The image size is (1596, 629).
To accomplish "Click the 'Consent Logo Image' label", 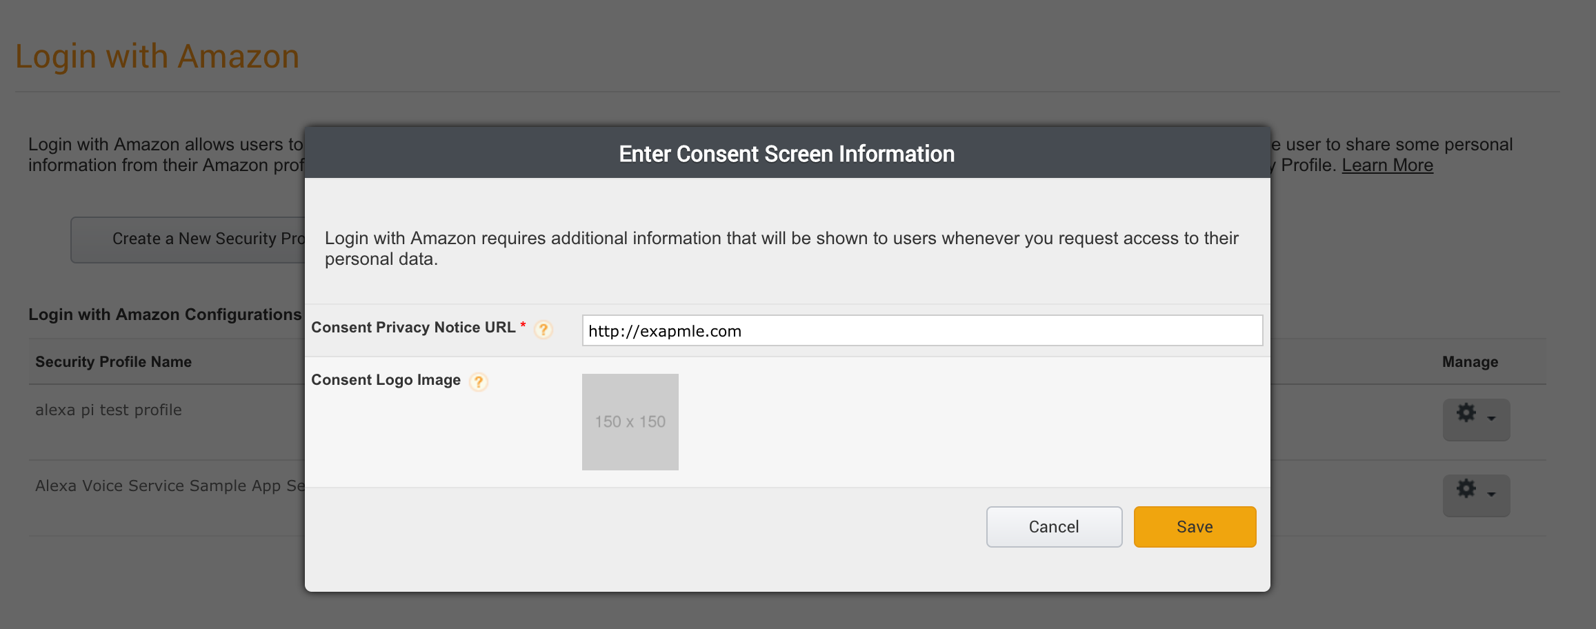I will pos(386,380).
